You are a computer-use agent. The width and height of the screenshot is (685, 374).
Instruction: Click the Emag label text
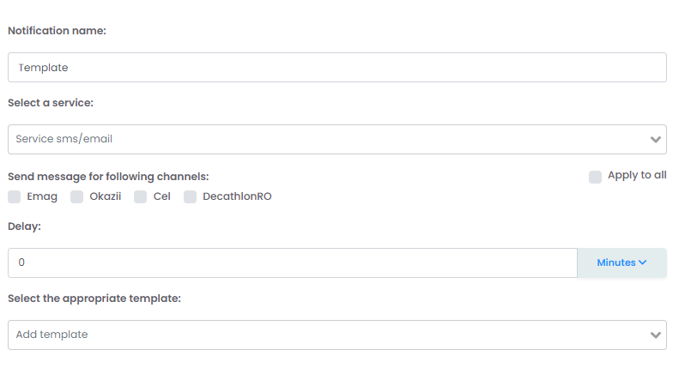[41, 196]
